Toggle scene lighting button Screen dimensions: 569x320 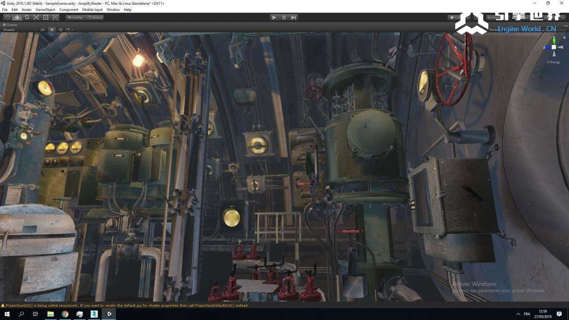(52, 30)
